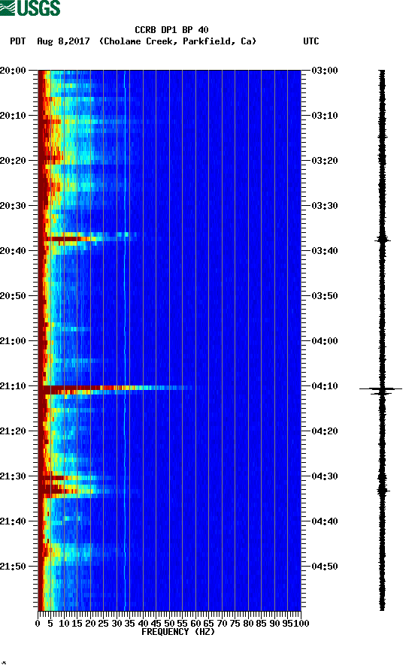Click the "FREQUENCY (HZ)" axis label
The image size is (415, 671).
(177, 632)
